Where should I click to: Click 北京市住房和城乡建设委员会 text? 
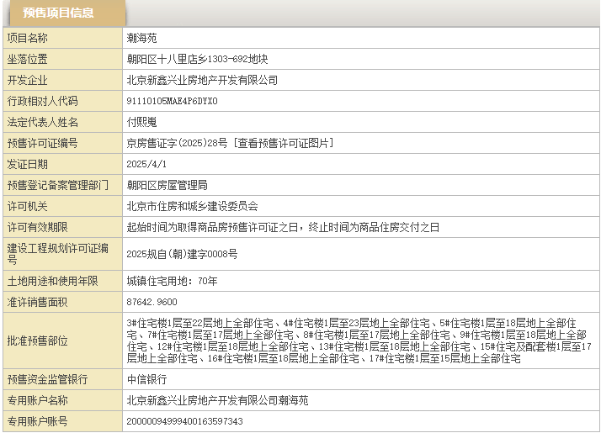(192, 206)
